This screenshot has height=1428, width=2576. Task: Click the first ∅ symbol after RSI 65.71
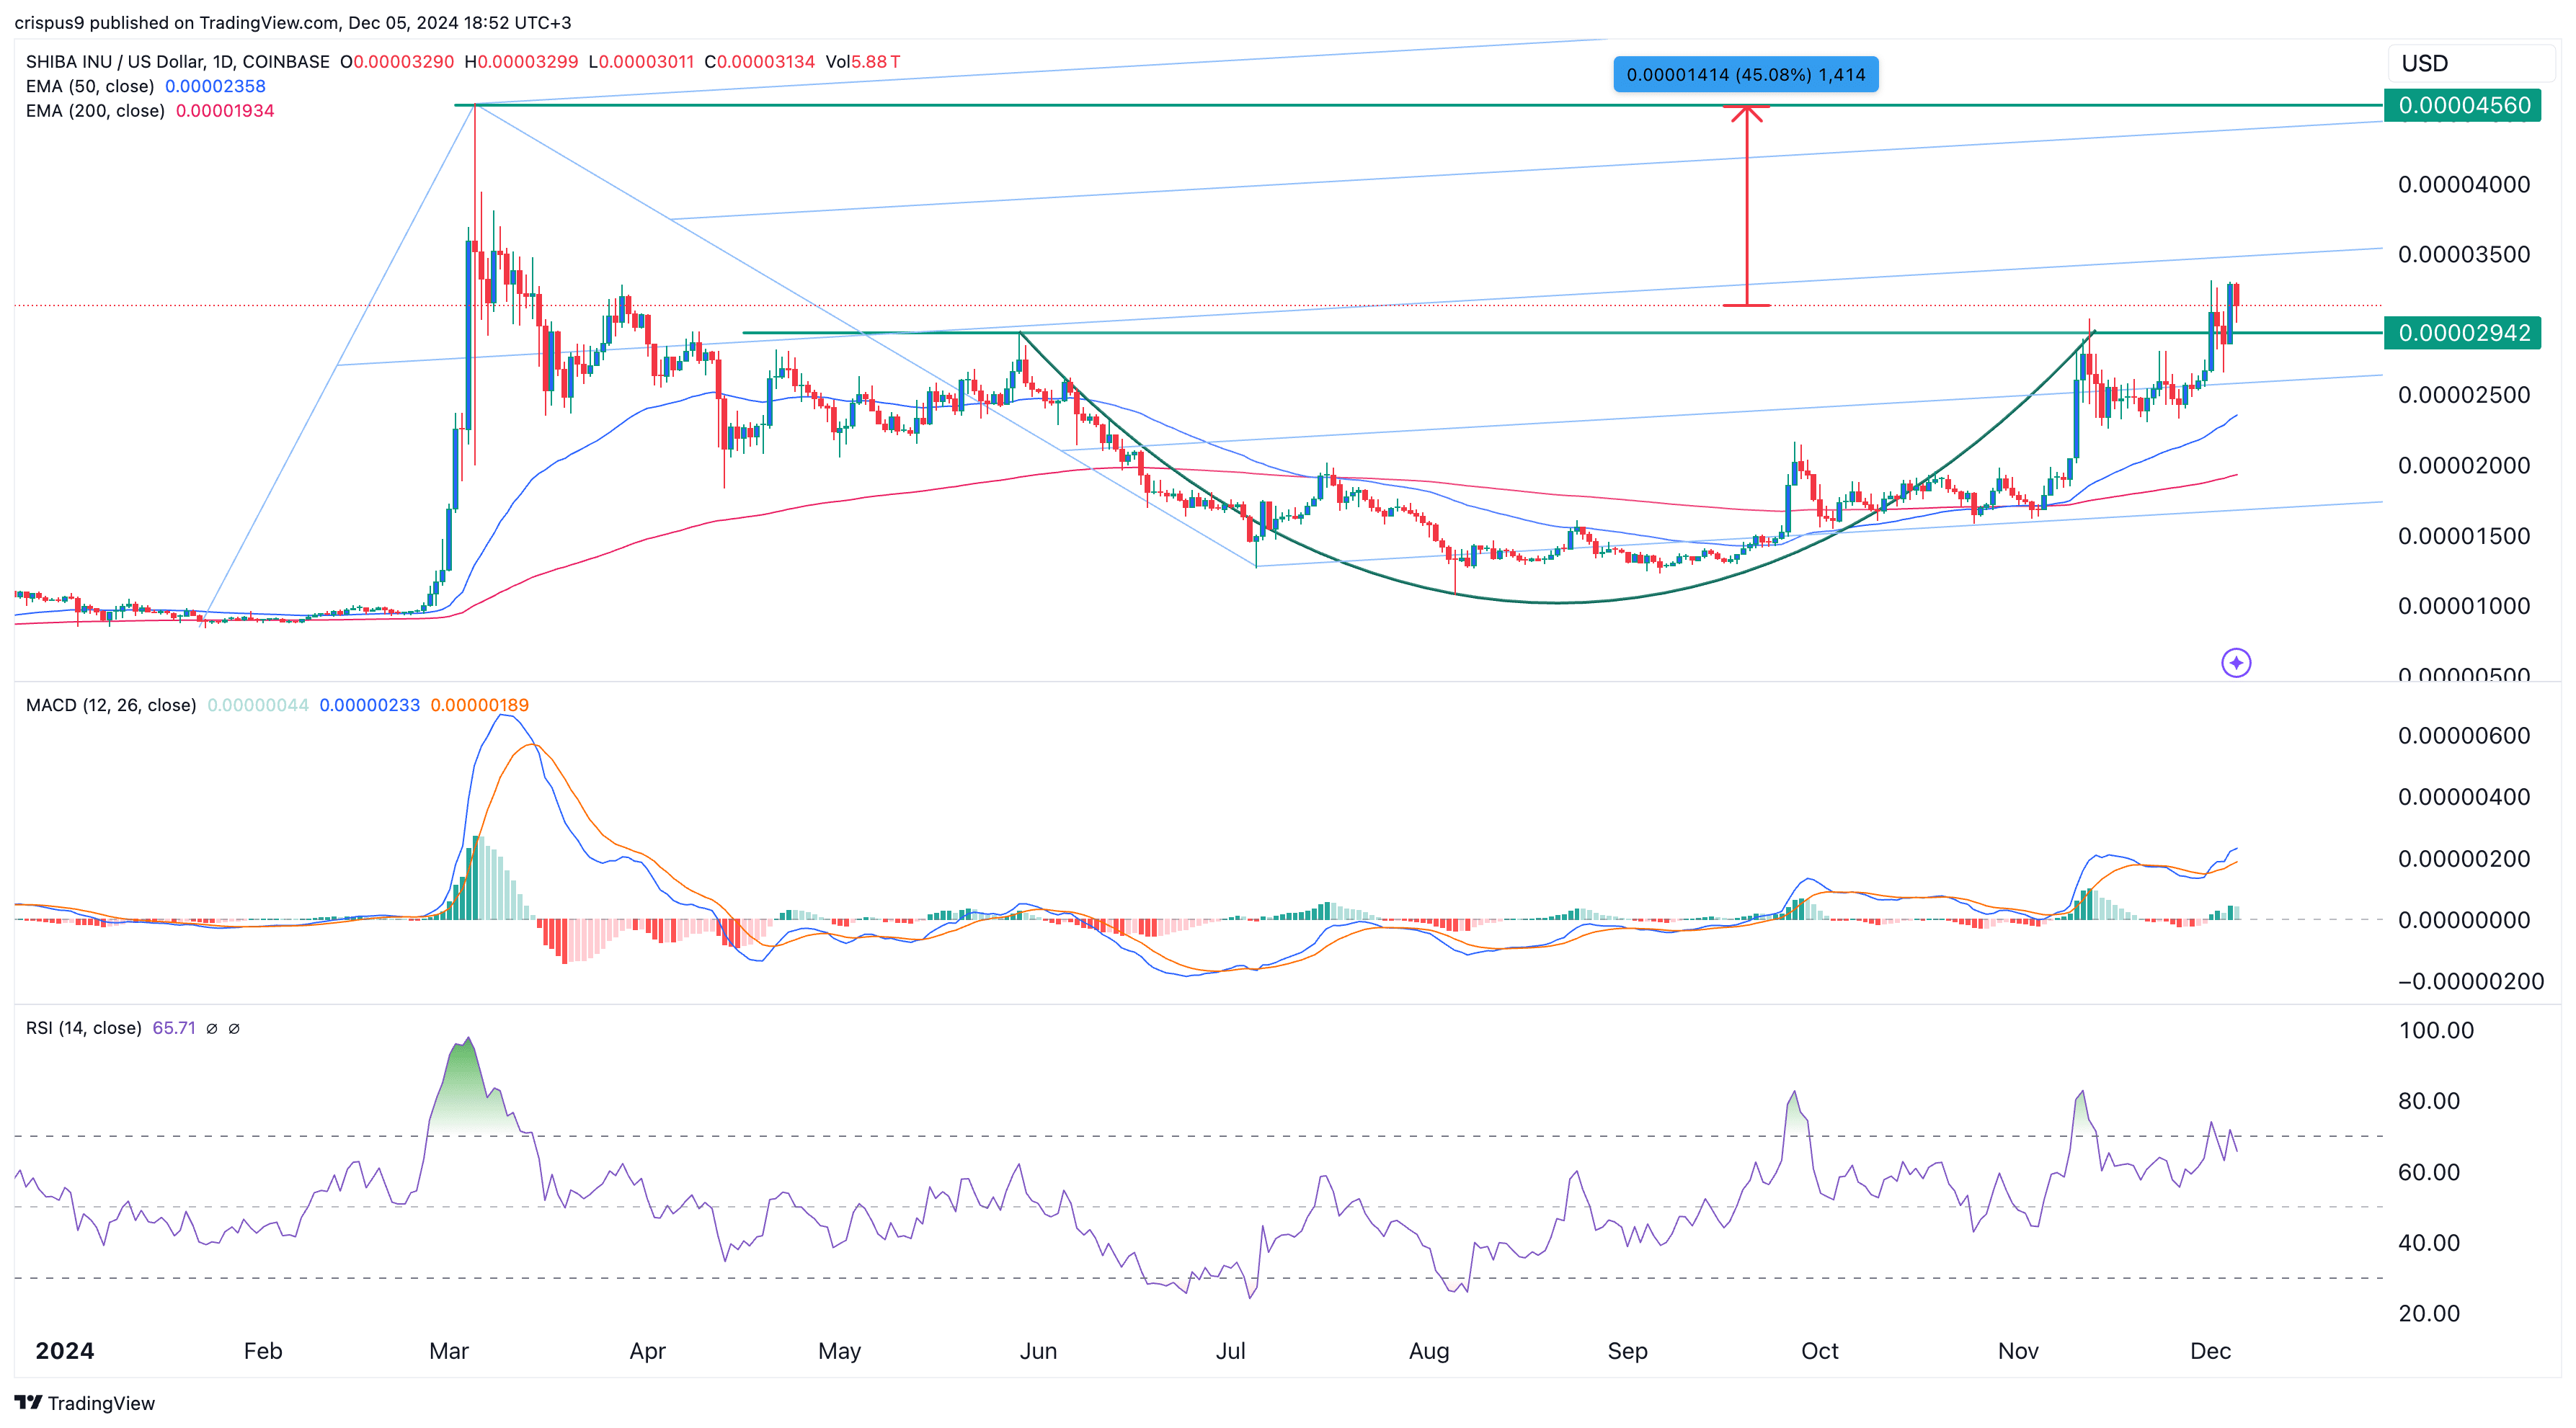coord(212,1028)
